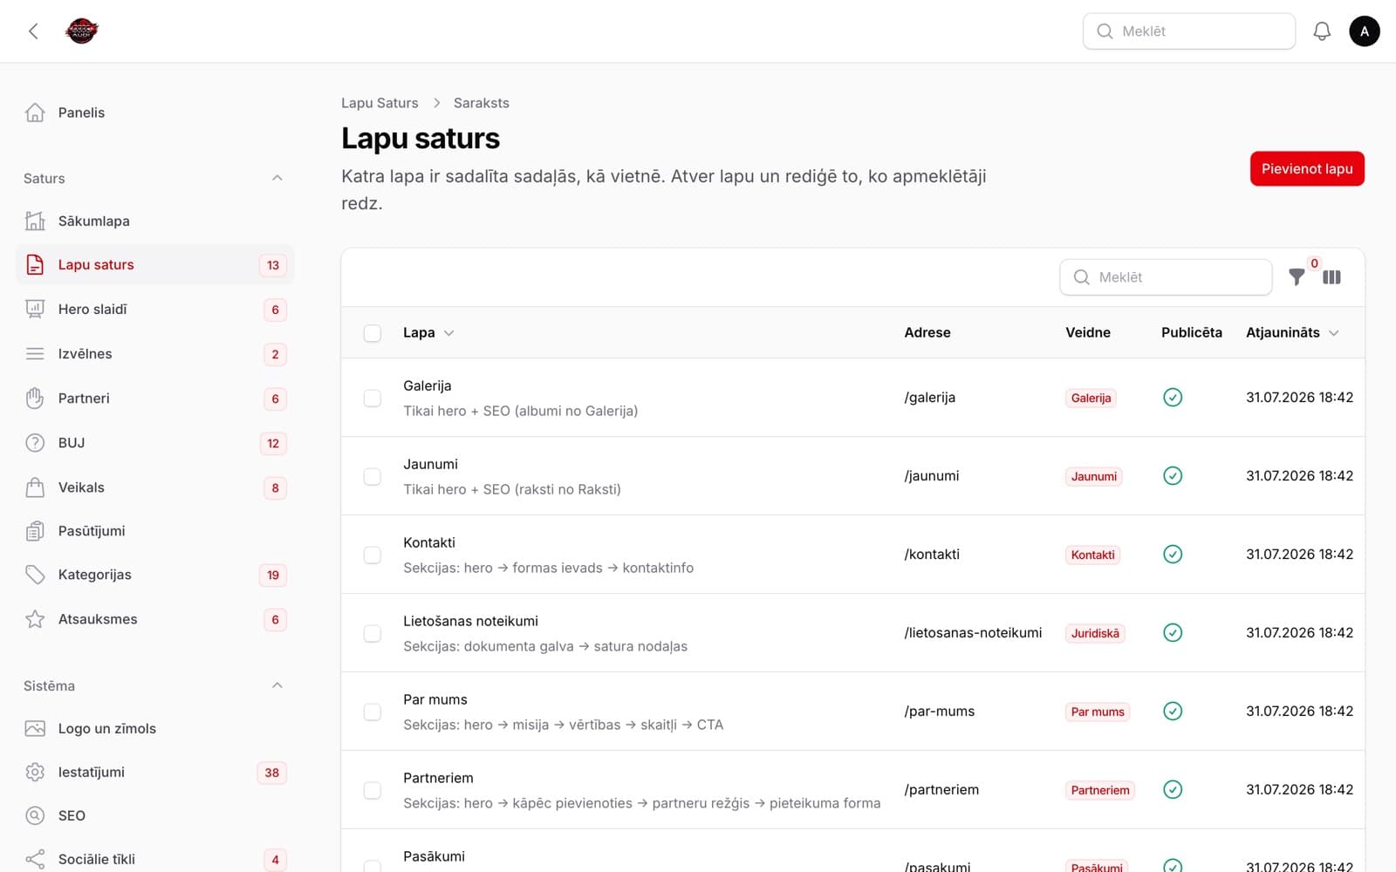
Task: Click the Iestatījumi gear icon
Action: pyautogui.click(x=35, y=772)
